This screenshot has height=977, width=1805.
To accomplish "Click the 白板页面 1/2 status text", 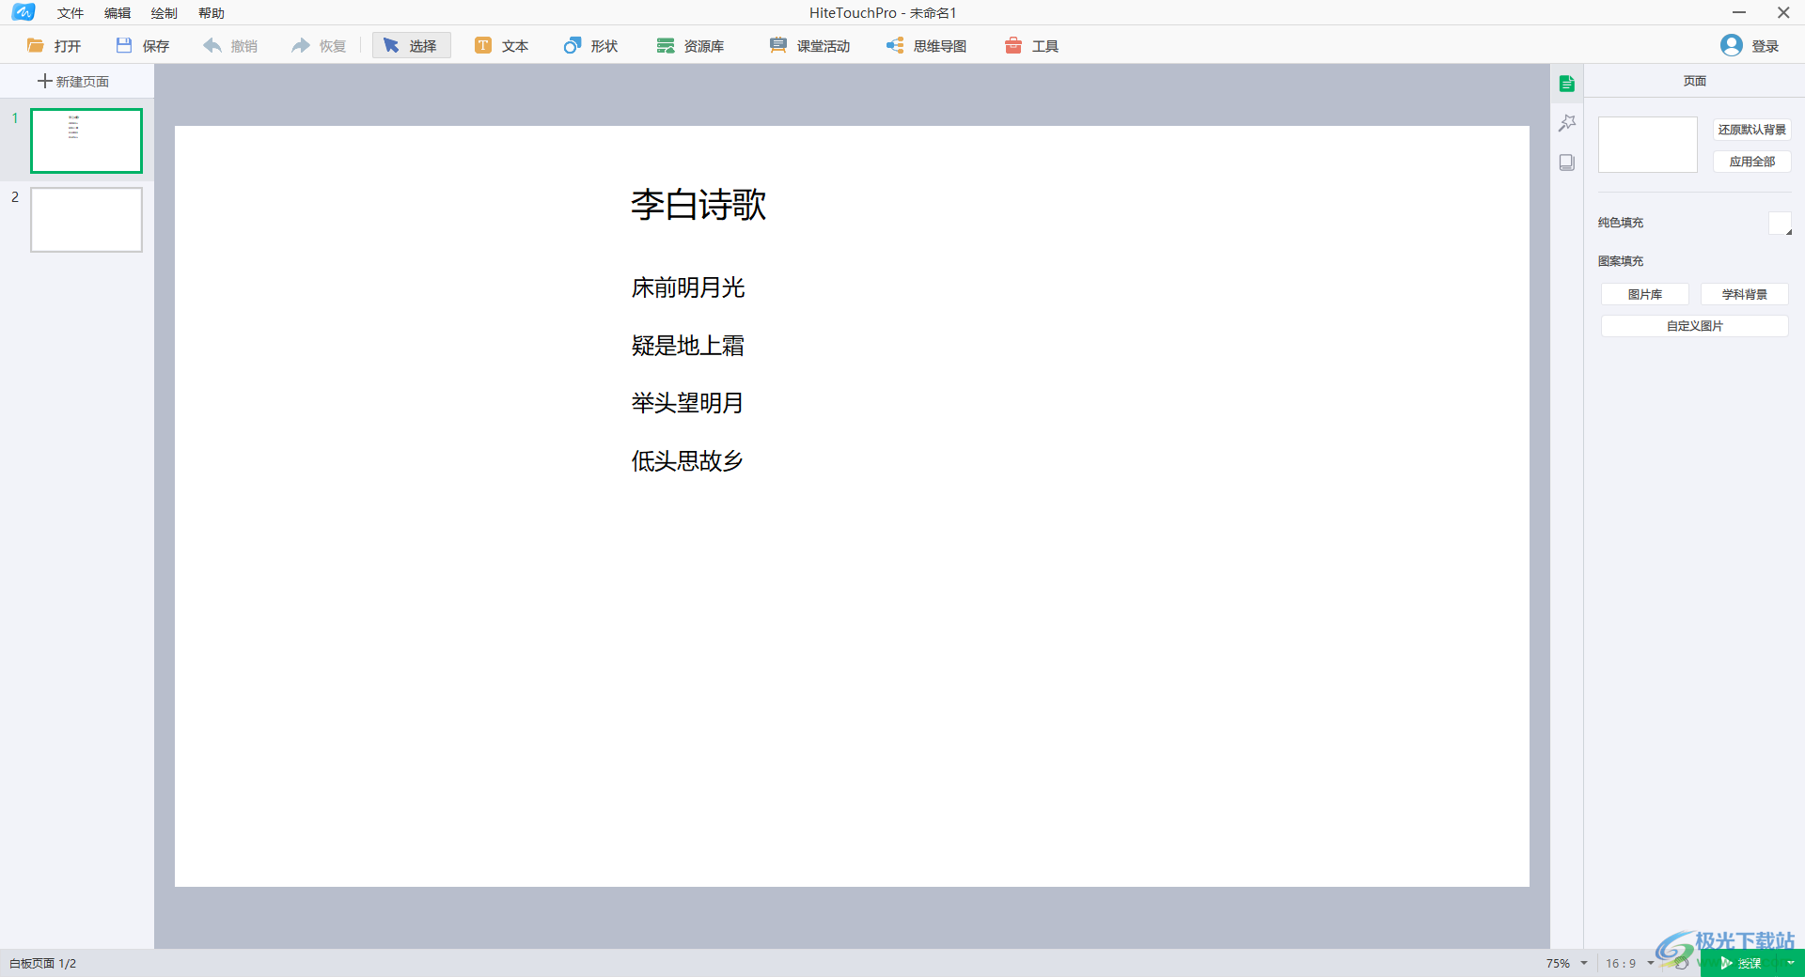I will [43, 964].
